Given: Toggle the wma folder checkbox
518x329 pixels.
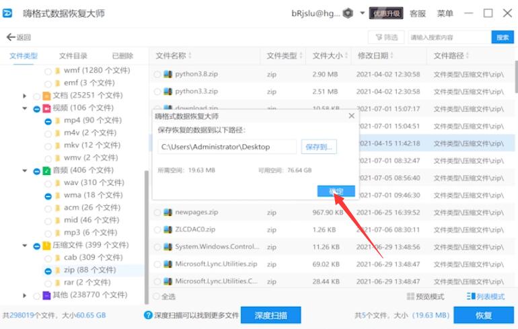Looking at the screenshot, I should coord(48,196).
